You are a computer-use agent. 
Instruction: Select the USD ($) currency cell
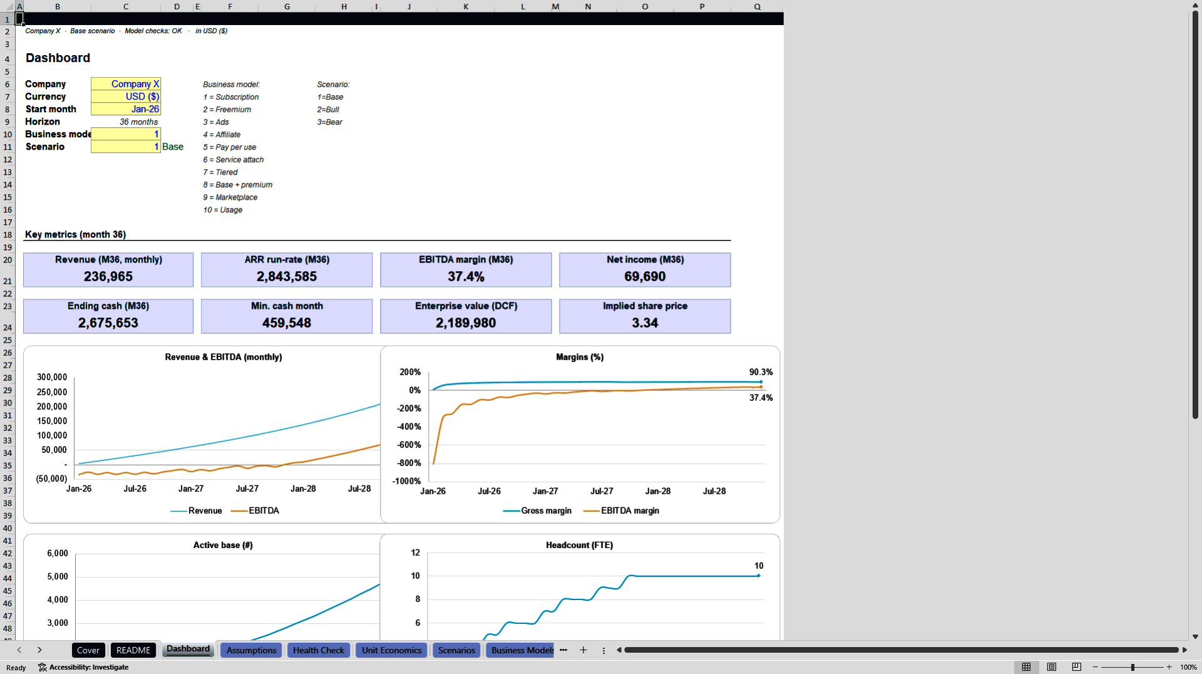click(126, 96)
